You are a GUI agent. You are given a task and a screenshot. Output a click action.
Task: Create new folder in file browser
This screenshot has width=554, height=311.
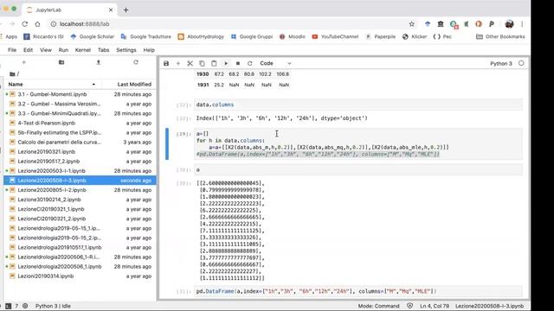[x=61, y=62]
